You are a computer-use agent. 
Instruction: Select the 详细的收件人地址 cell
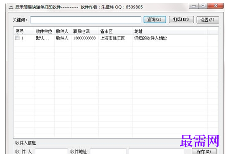[150, 38]
